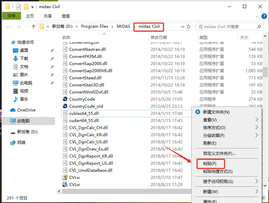Open the blue Help question mark icon
Image resolution: width=269 pixels, height=203 pixels.
pyautogui.click(x=264, y=16)
